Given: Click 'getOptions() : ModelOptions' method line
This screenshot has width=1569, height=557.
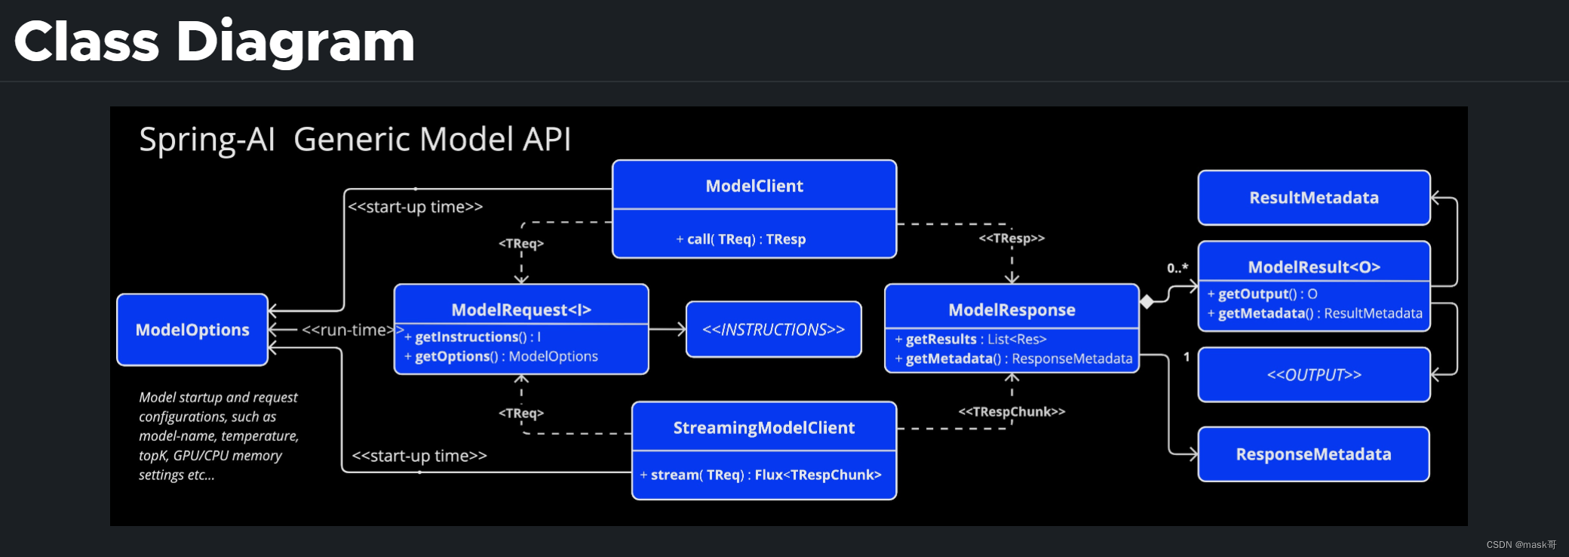Looking at the screenshot, I should point(501,356).
